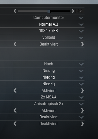Click the right arrow on the bottom Deaktiviert row

(82, 124)
